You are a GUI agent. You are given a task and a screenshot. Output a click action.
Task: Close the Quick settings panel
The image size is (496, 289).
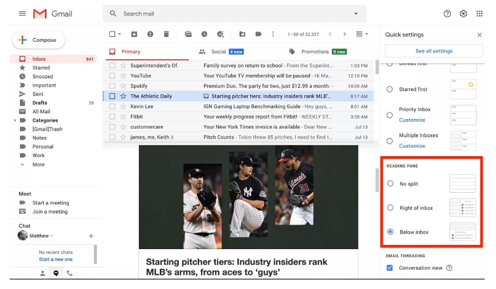tap(479, 35)
